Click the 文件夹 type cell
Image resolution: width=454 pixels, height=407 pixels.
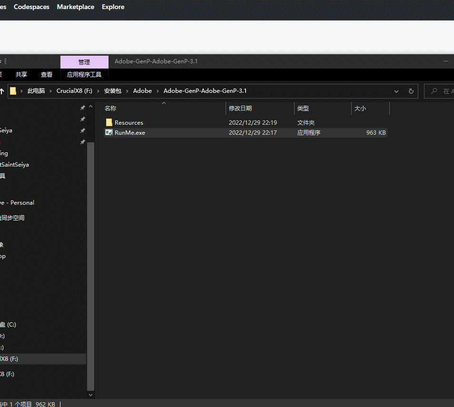pos(306,123)
